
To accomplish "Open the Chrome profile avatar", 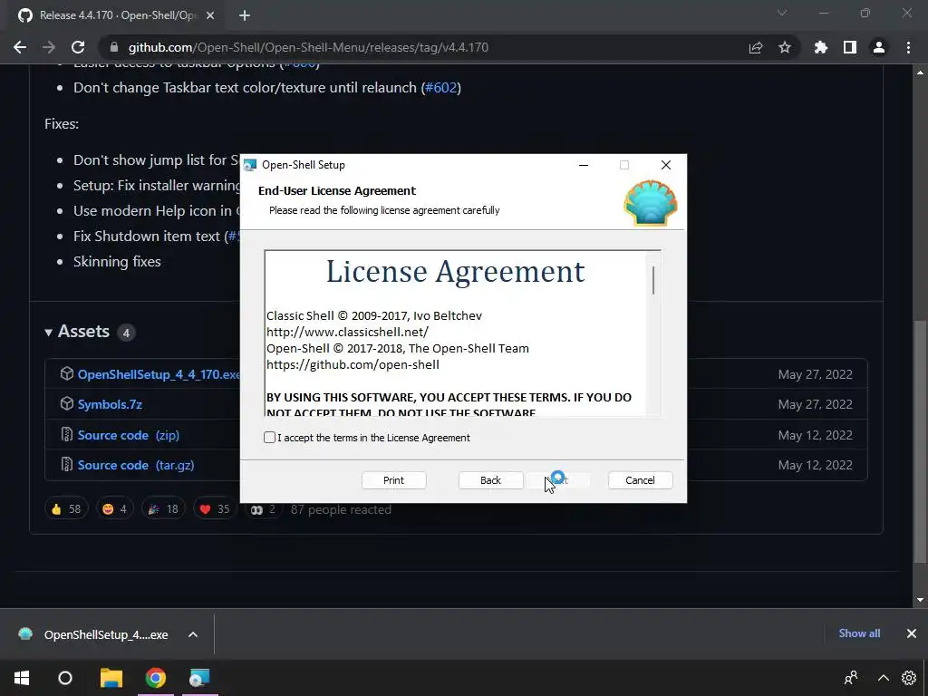I will (879, 47).
